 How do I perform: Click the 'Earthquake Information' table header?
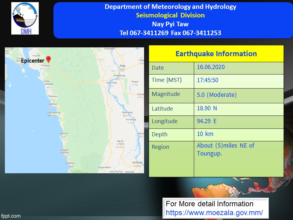216,54
